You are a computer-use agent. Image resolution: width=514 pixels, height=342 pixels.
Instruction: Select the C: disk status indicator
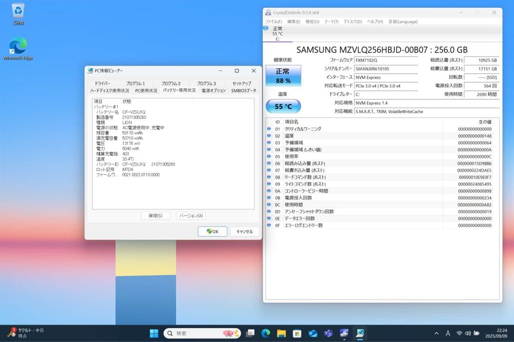click(277, 33)
